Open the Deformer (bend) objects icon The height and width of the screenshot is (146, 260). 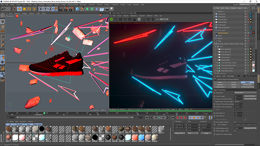[x=97, y=9]
